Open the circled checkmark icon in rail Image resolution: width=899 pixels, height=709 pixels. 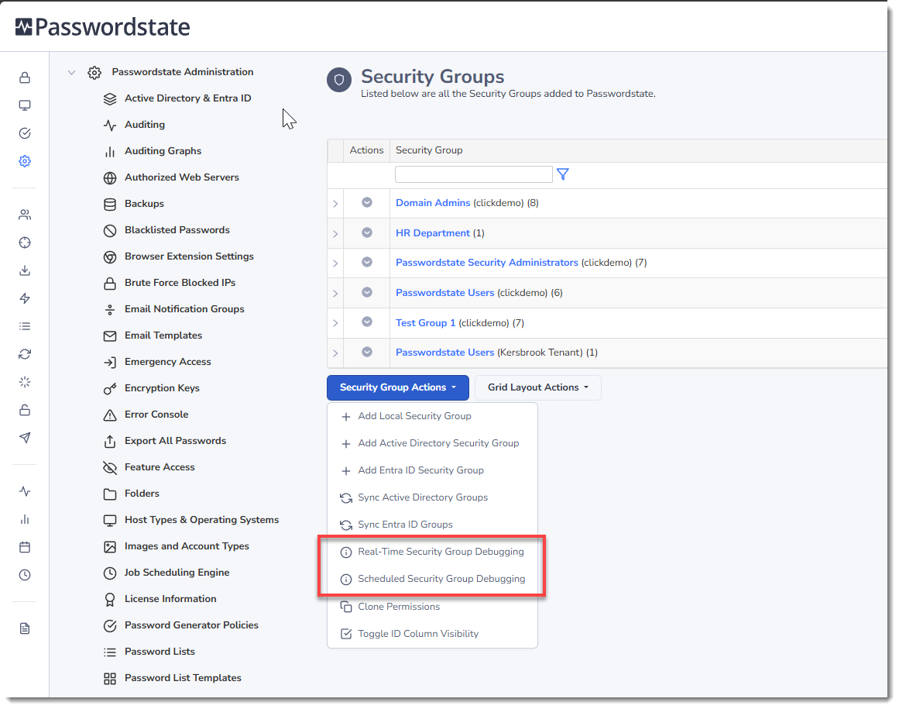[x=25, y=133]
